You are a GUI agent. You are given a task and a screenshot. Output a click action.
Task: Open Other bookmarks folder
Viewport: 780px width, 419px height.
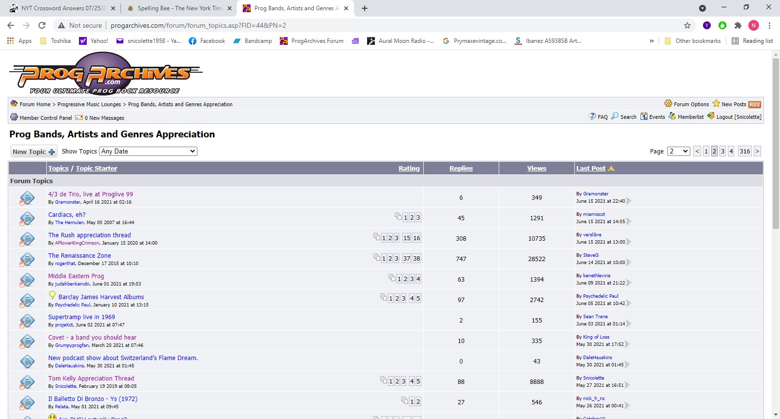coord(692,41)
